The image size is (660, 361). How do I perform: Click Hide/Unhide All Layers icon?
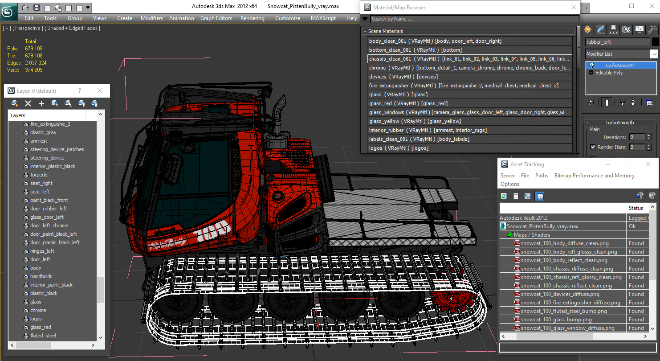tap(81, 103)
